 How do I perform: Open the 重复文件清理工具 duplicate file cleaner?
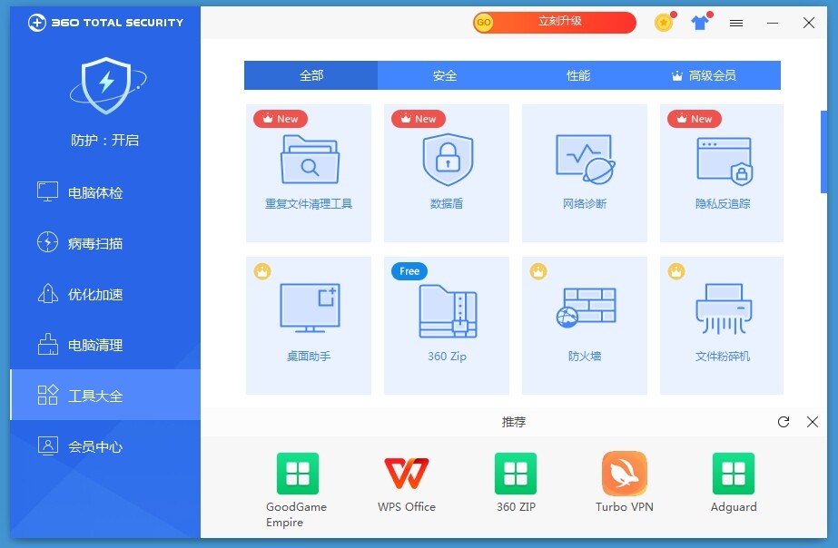[309, 172]
